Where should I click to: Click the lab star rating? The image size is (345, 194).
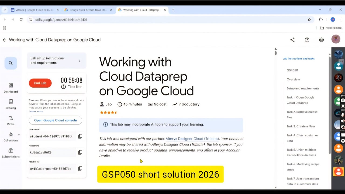pos(108,113)
